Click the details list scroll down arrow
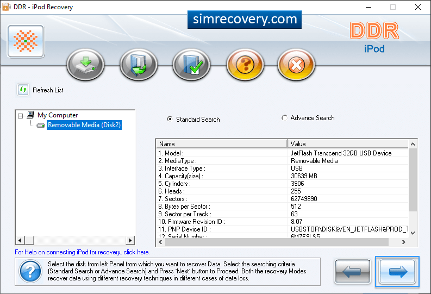Screen dimensions: 431x294 pyautogui.click(x=413, y=233)
